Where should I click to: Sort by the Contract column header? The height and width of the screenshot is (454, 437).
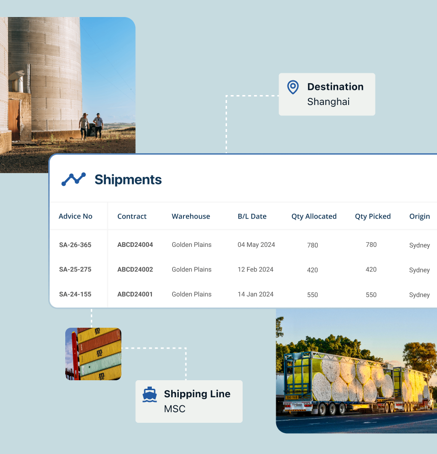(x=132, y=216)
